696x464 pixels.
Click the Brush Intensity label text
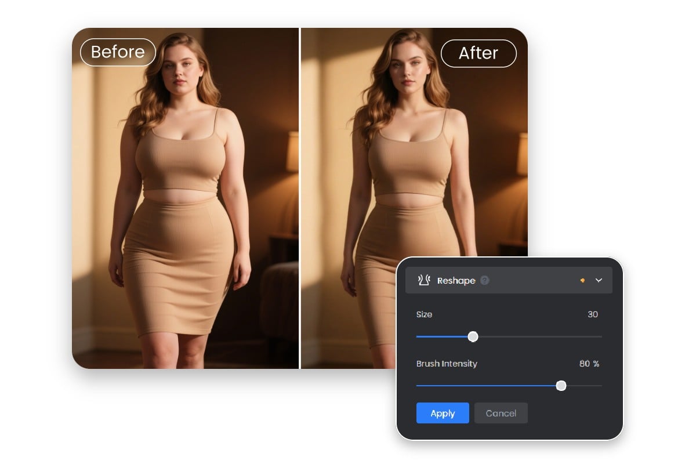447,364
